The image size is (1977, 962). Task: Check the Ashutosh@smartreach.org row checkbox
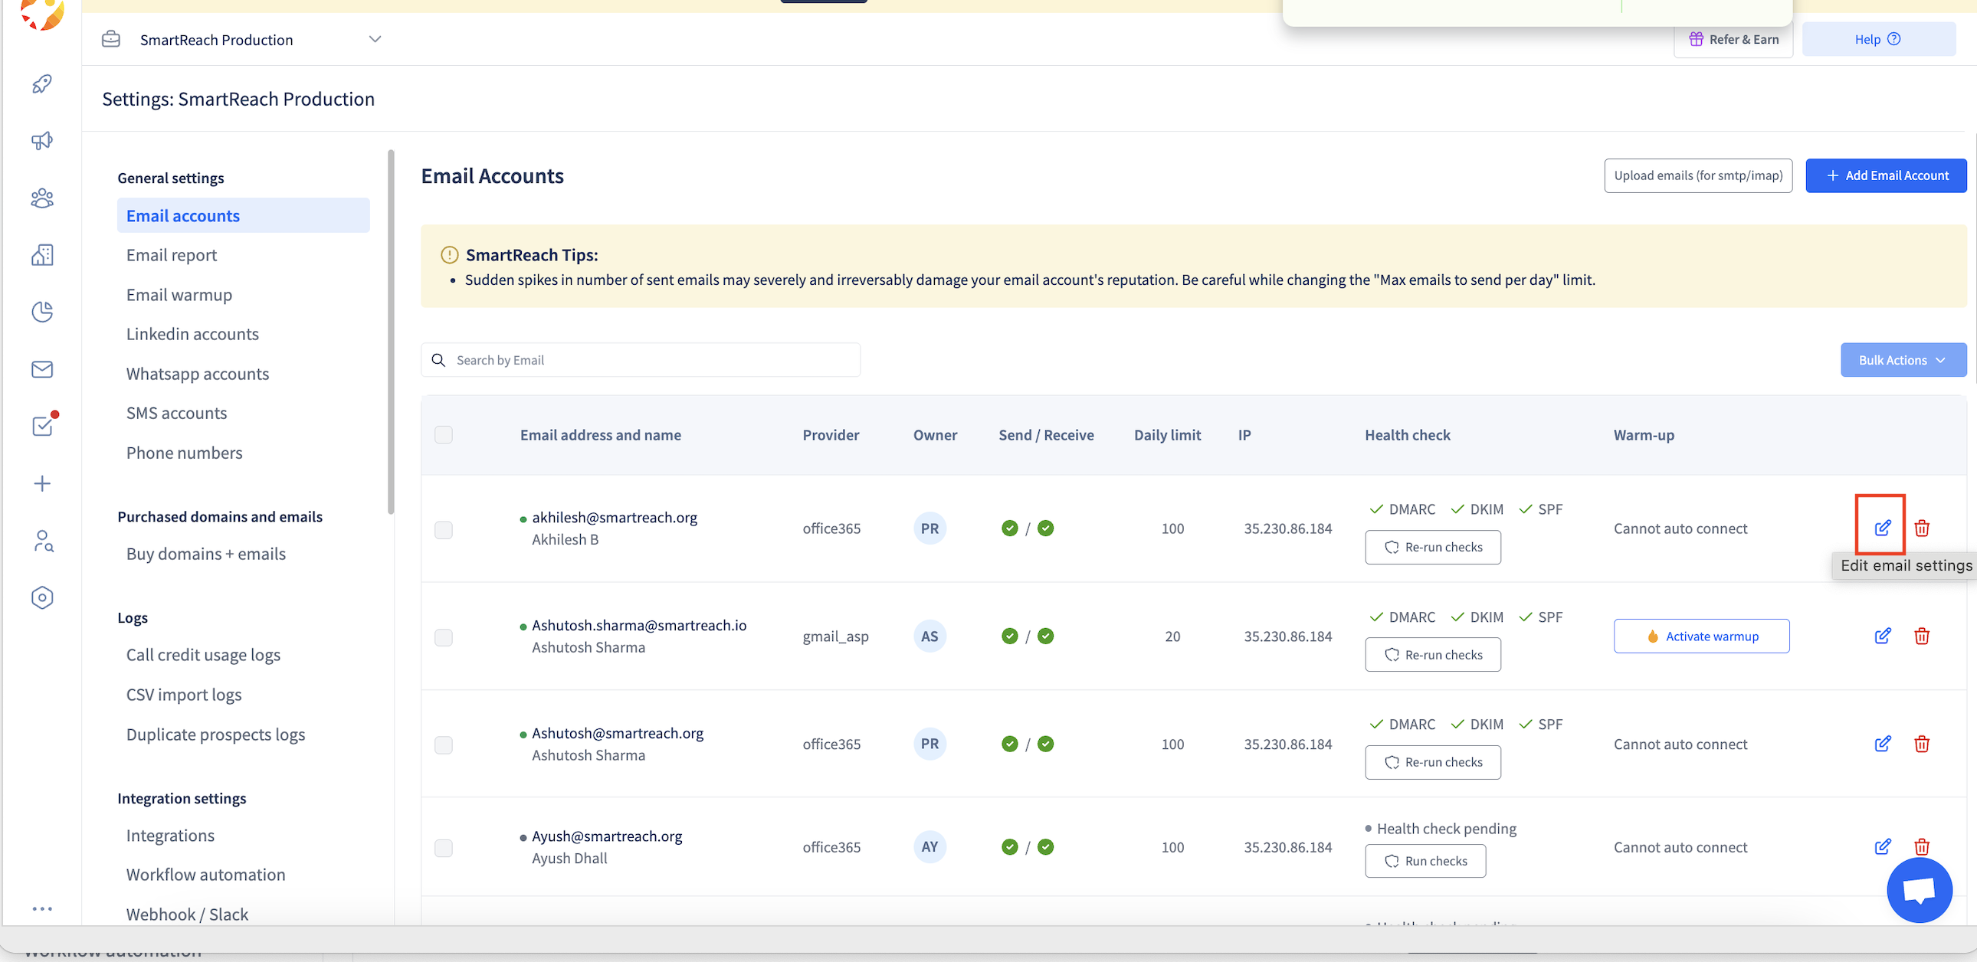[444, 745]
